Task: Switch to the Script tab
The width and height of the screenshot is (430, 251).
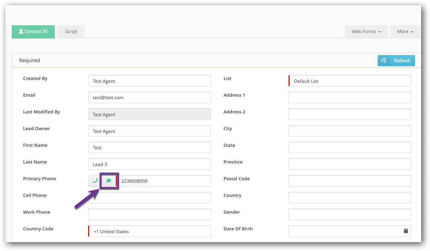Action: [x=70, y=31]
